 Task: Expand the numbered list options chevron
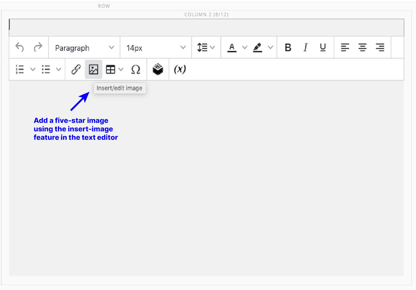[x=33, y=69]
